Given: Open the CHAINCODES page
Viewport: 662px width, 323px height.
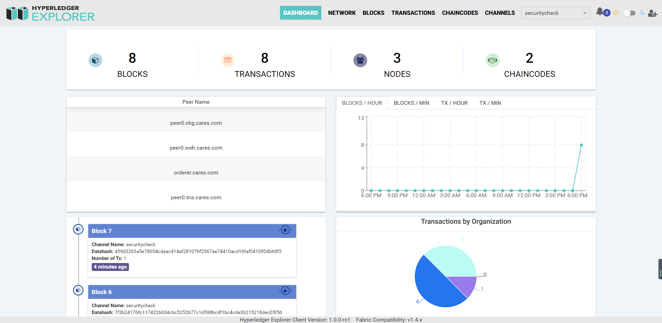Looking at the screenshot, I should tap(460, 13).
